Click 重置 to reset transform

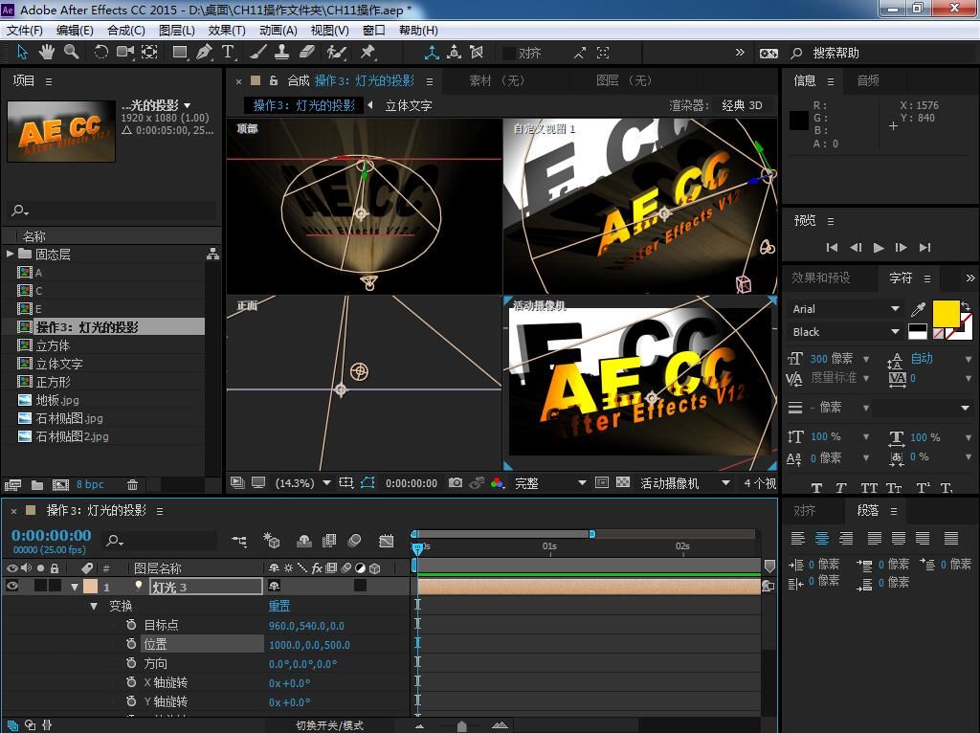coord(279,606)
